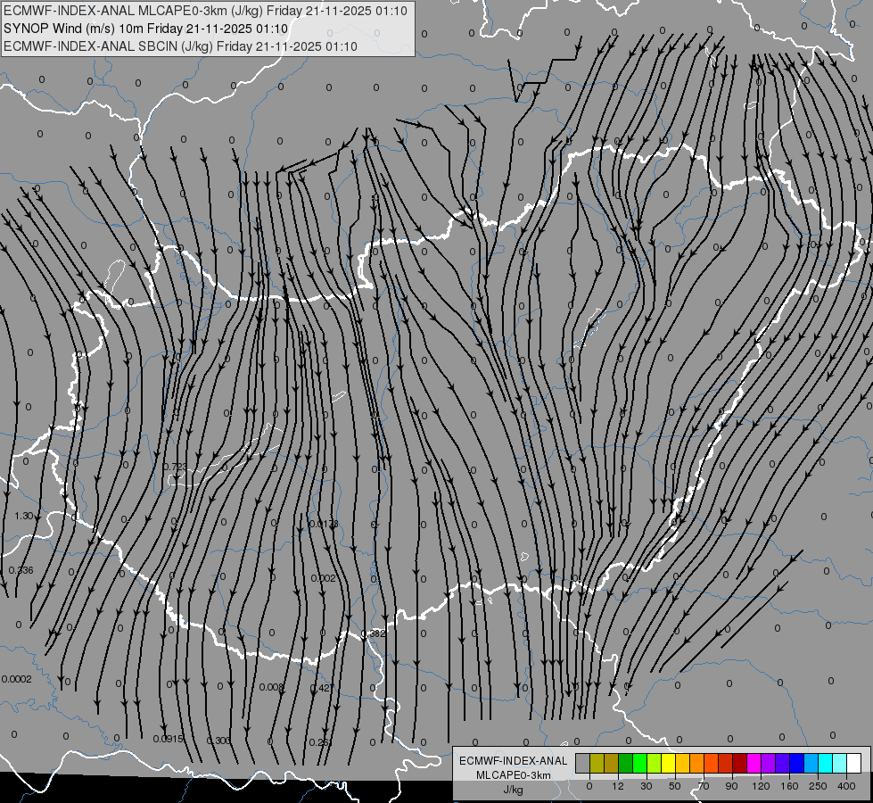The width and height of the screenshot is (873, 803).
Task: Click the magenta legend swatch
Action: [x=754, y=763]
